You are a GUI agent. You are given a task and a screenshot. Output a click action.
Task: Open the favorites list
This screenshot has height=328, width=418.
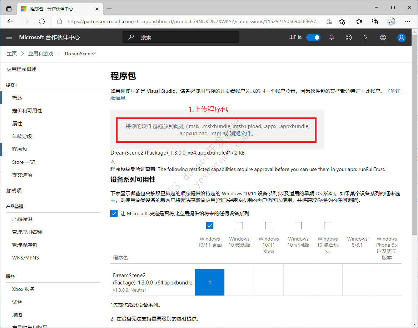point(359,21)
